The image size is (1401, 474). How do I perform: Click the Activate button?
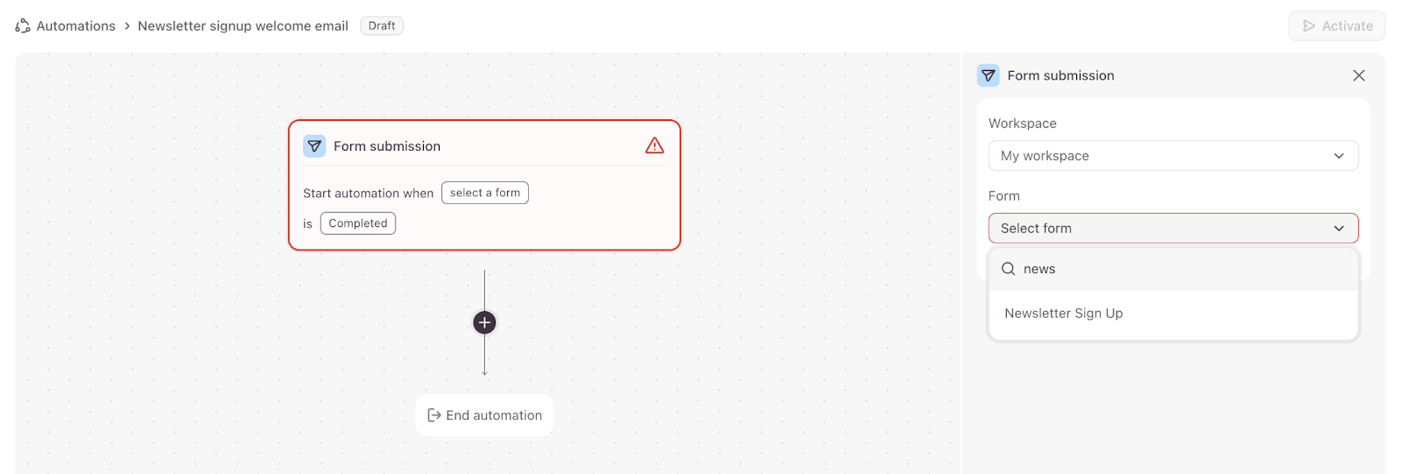[1336, 26]
